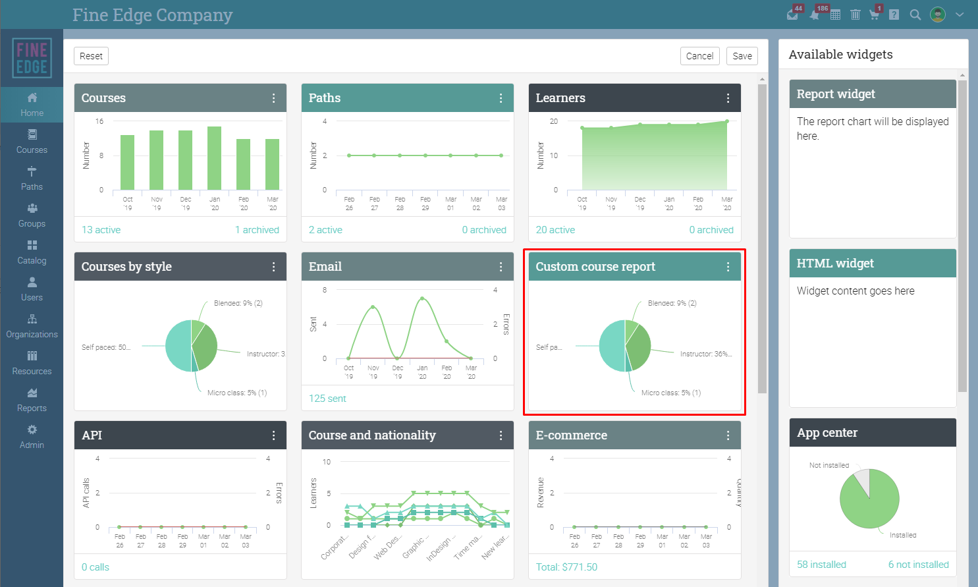This screenshot has width=978, height=587.
Task: Click the help question mark icon
Action: [894, 14]
